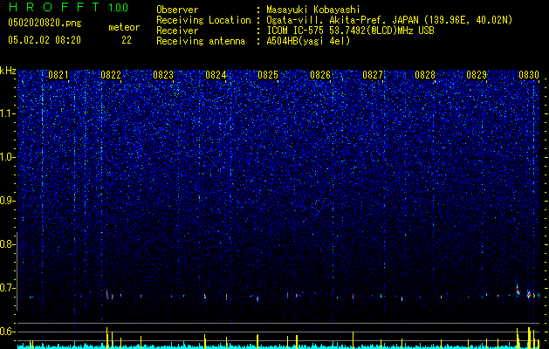Viewport: 549px width, 349px height.
Task: Click the Ogata-vill. Akita-Pref. JAPAN location text
Action: tap(389, 20)
